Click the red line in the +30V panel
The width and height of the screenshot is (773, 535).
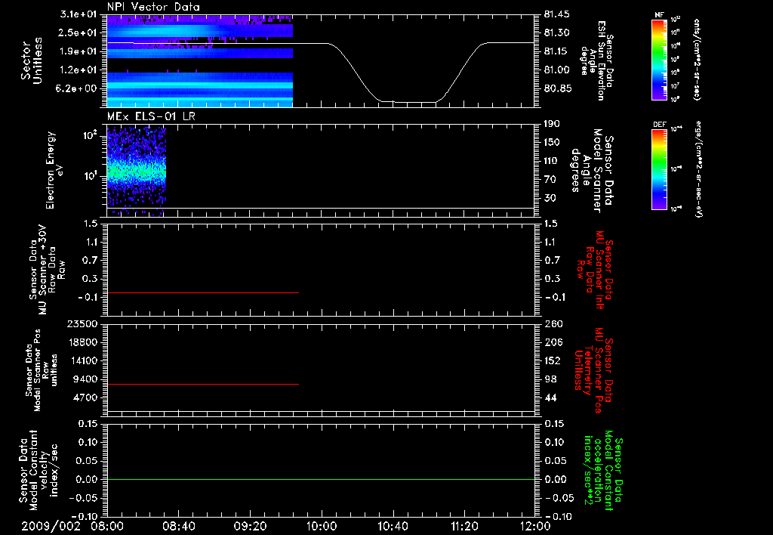pos(203,292)
